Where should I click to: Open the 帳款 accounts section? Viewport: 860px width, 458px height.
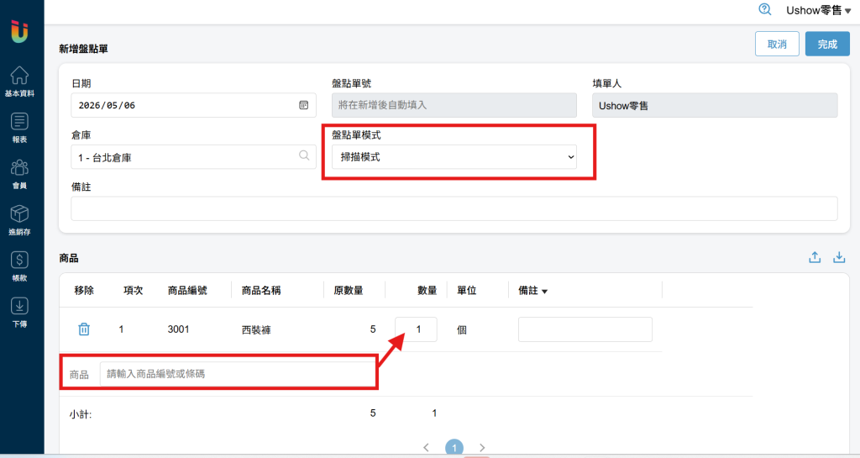click(20, 266)
